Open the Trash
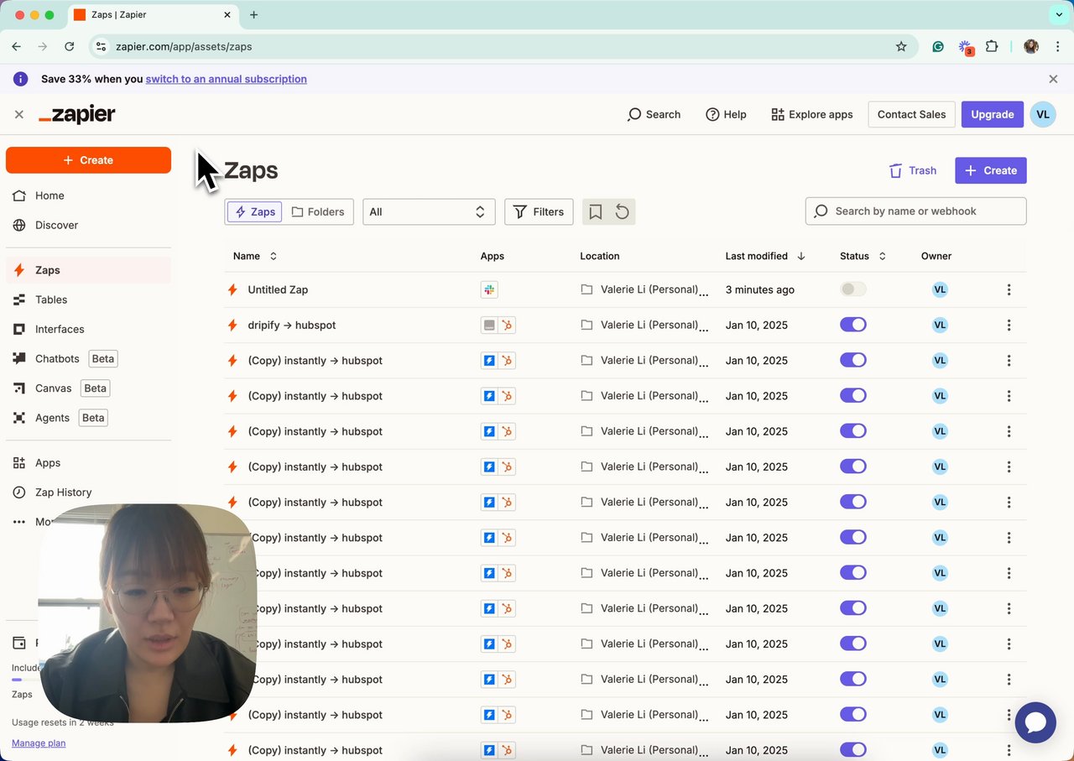The width and height of the screenshot is (1074, 761). (913, 170)
